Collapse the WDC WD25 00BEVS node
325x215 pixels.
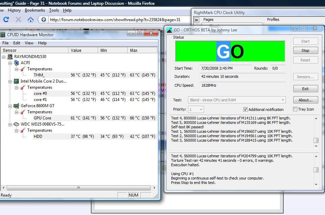click(10, 125)
